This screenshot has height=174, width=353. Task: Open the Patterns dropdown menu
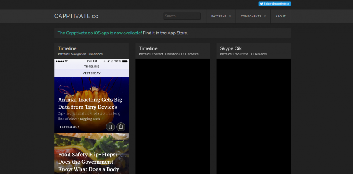click(221, 17)
